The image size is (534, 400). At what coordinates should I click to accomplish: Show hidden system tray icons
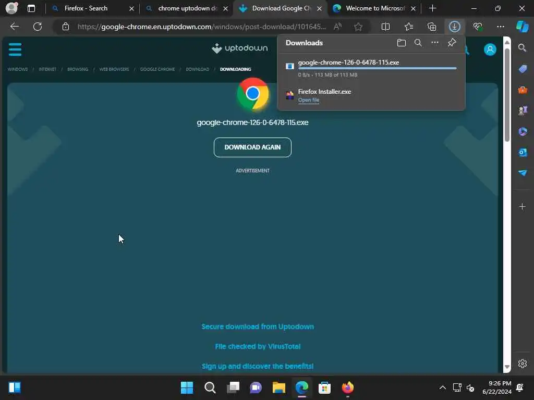coord(442,387)
